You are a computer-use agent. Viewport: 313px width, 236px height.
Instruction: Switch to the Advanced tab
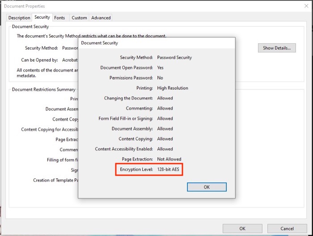[101, 18]
